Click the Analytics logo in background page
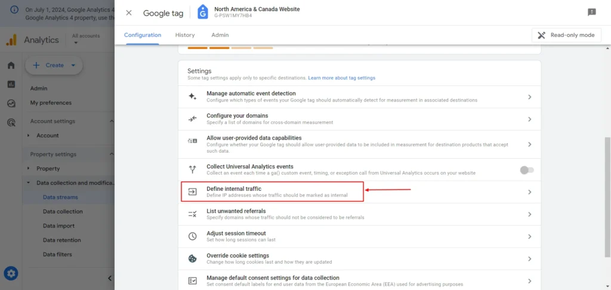Image resolution: width=611 pixels, height=290 pixels. point(11,40)
